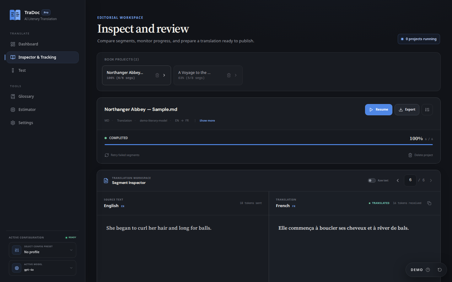Click the English source sentence text
This screenshot has height=282, width=452.
coord(159,228)
